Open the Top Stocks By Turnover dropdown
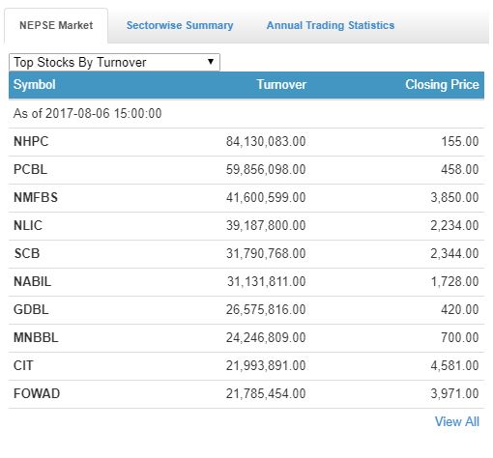 pyautogui.click(x=115, y=62)
